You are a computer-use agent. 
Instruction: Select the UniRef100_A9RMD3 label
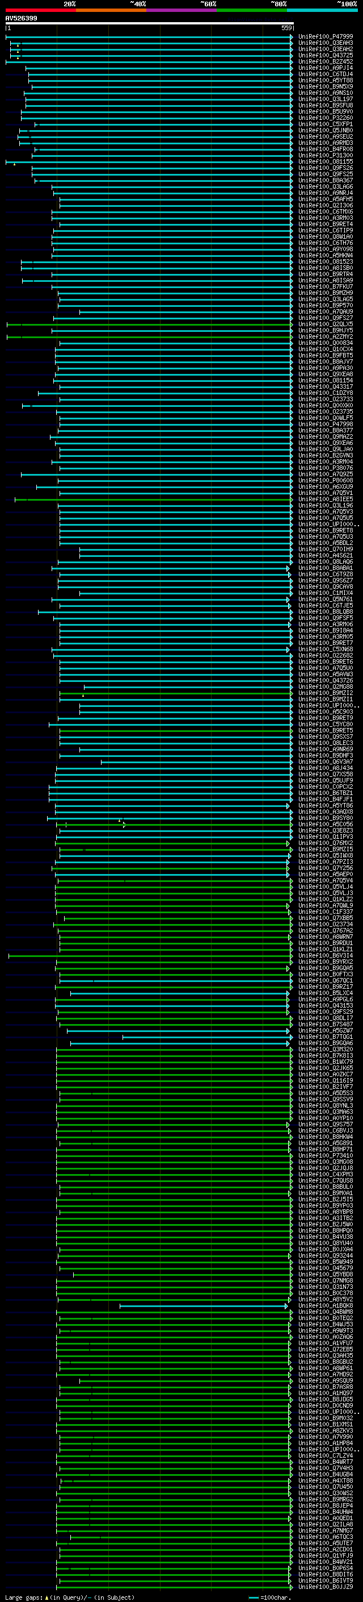[326, 143]
